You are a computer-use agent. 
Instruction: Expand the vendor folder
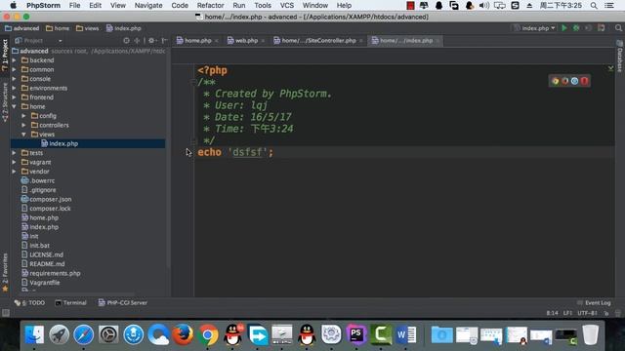(15, 172)
